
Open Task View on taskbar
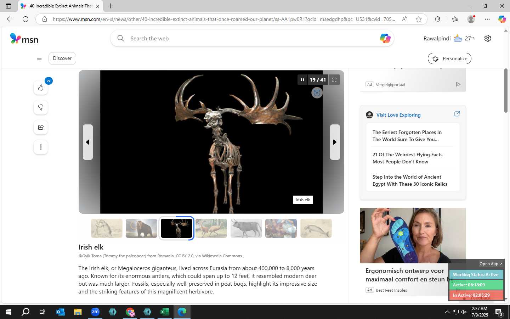pos(42,312)
